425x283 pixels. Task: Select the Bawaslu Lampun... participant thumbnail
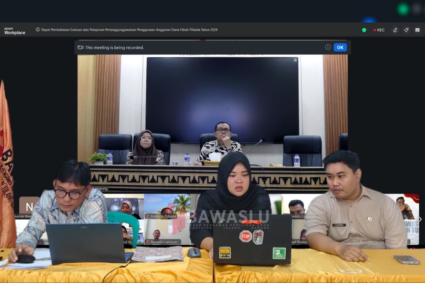point(167,232)
